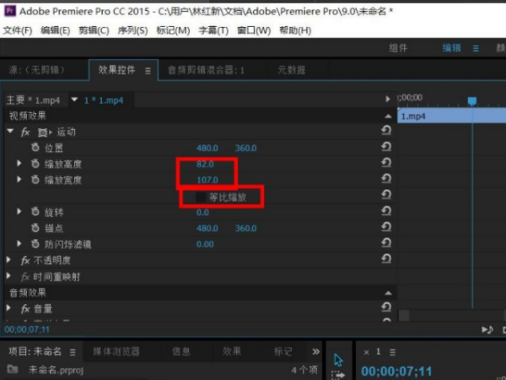506x380 pixels.
Task: Toggle the fx switch for 音量
Action: point(25,308)
